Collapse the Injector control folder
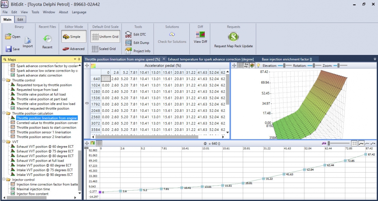 (4, 180)
